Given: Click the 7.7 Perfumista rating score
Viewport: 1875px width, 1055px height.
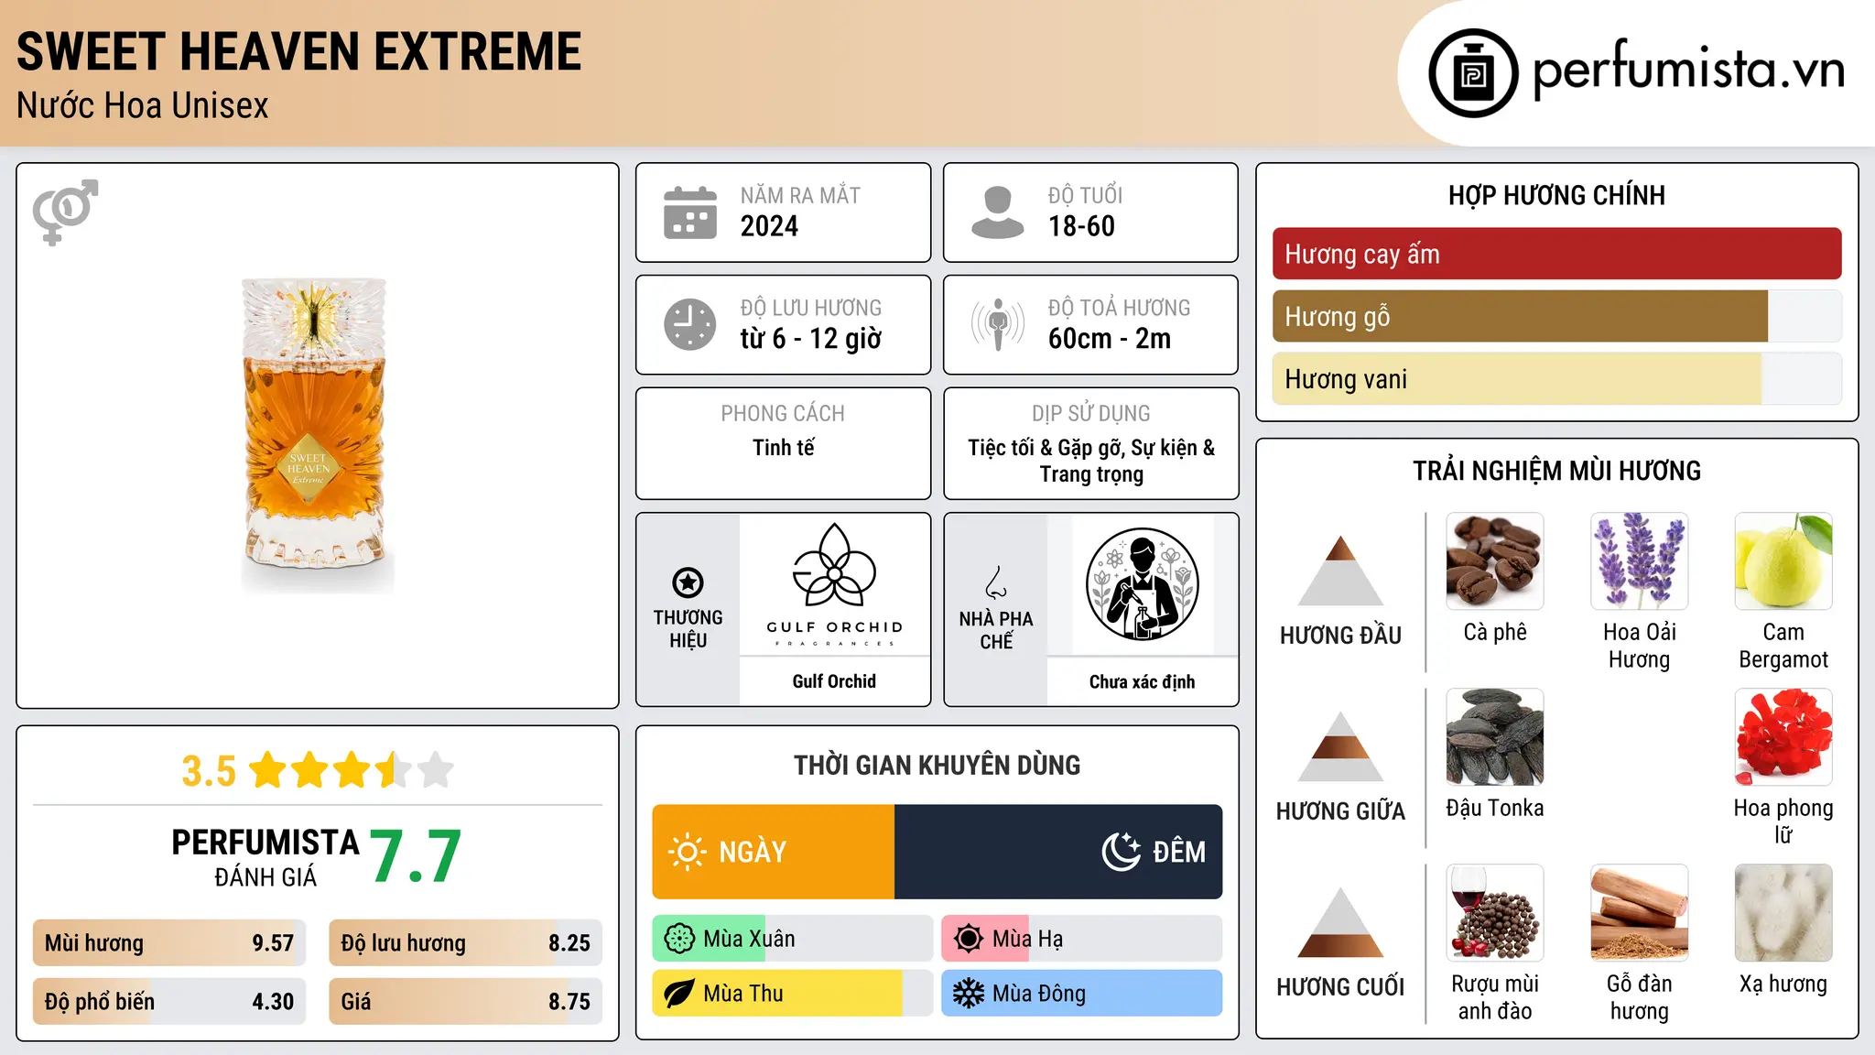Looking at the screenshot, I should [x=416, y=857].
